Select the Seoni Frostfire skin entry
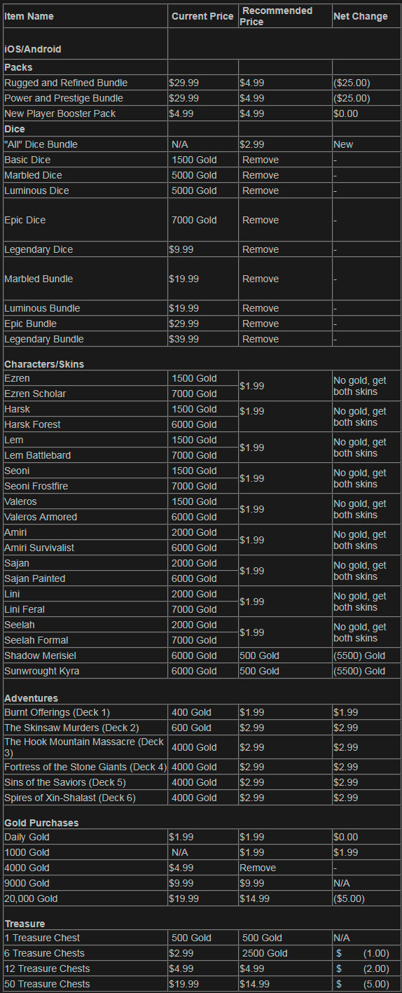This screenshot has width=402, height=993. pyautogui.click(x=36, y=486)
